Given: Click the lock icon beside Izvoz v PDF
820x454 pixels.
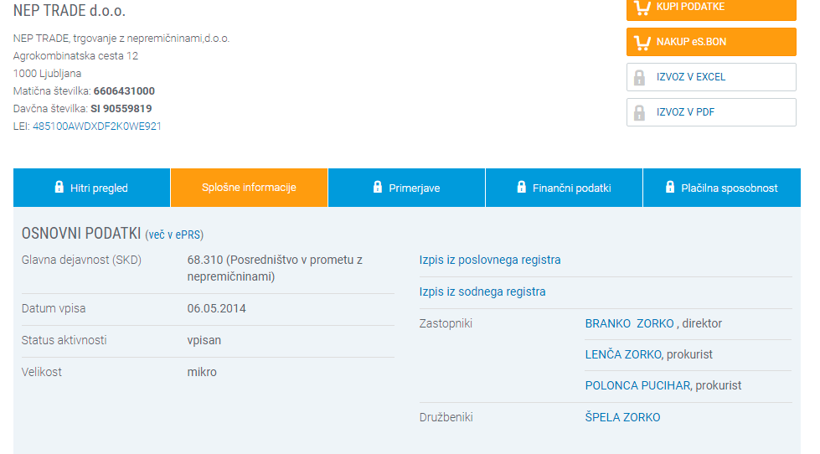Looking at the screenshot, I should tap(640, 112).
